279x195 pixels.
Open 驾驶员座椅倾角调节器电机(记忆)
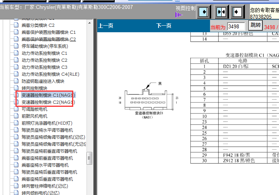click(53, 137)
